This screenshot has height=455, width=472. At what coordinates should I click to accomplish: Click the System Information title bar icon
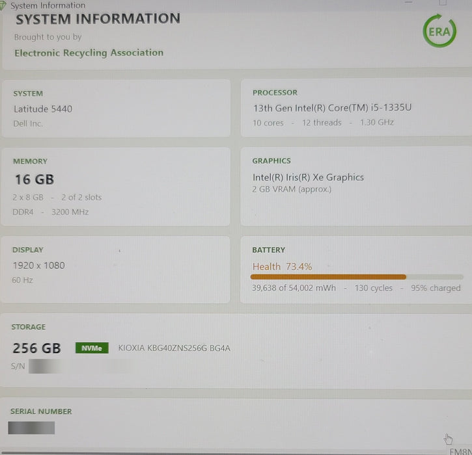[3, 6]
